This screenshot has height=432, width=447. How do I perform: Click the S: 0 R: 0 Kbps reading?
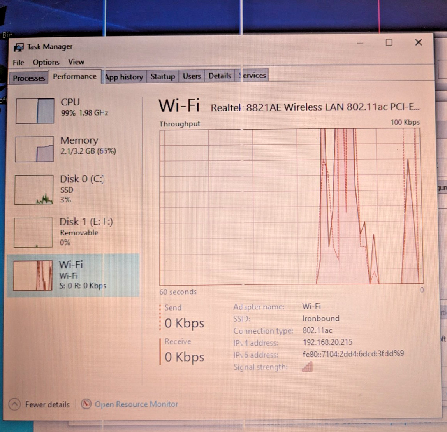(83, 286)
